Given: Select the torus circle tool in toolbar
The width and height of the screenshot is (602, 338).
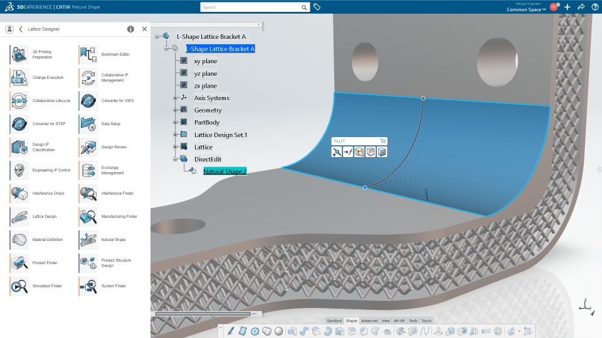Looking at the screenshot, I should (x=255, y=331).
